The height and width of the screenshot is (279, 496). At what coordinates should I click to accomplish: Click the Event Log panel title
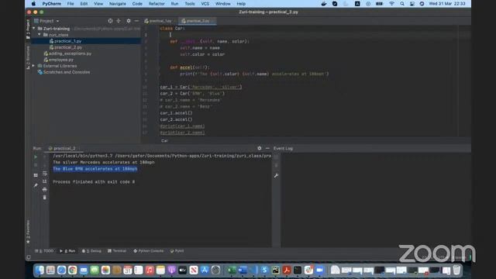coord(283,148)
